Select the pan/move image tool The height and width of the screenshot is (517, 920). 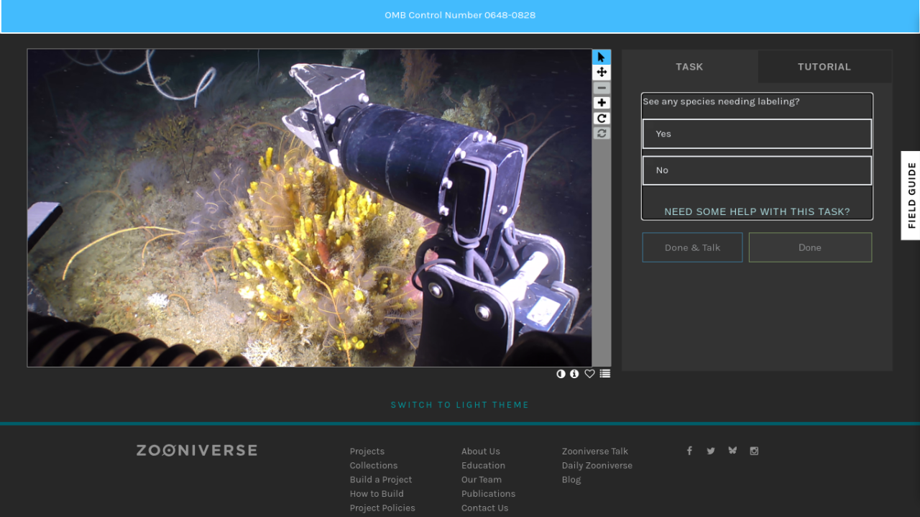click(602, 72)
